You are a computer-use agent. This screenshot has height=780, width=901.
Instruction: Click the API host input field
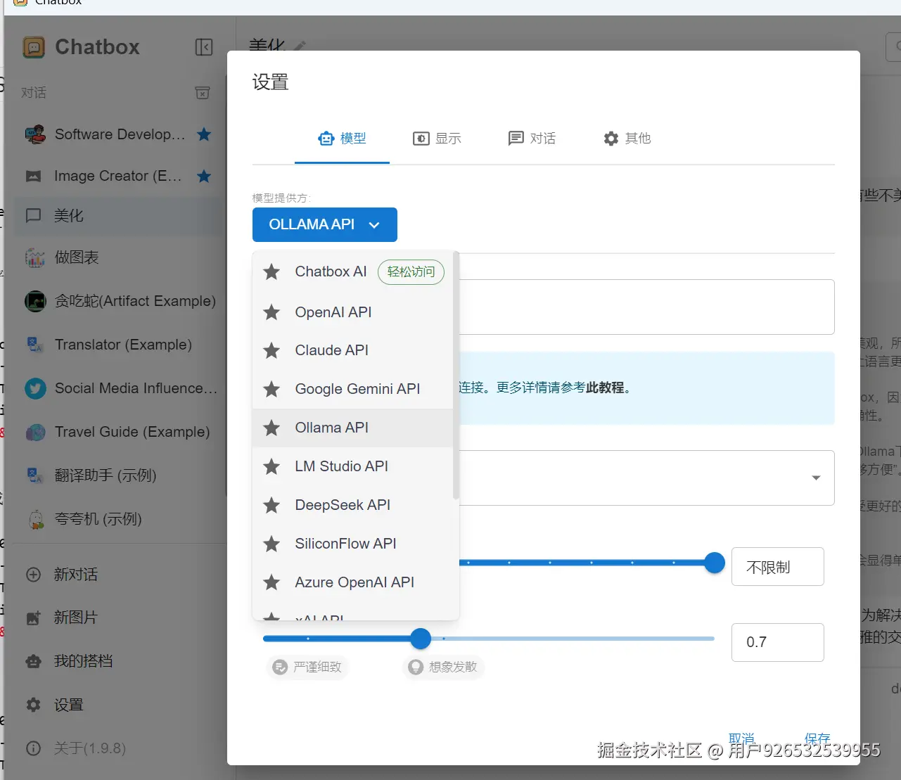(x=646, y=307)
